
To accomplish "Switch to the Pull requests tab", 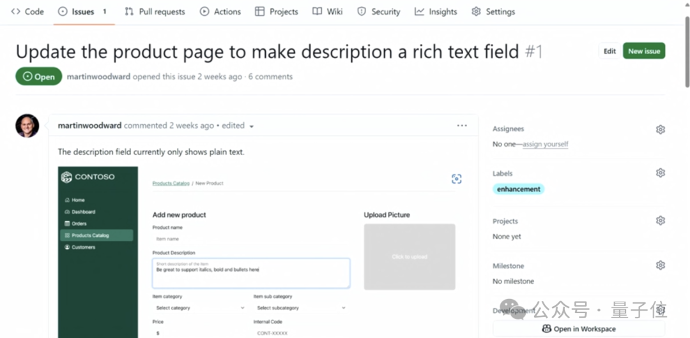I will pyautogui.click(x=155, y=11).
